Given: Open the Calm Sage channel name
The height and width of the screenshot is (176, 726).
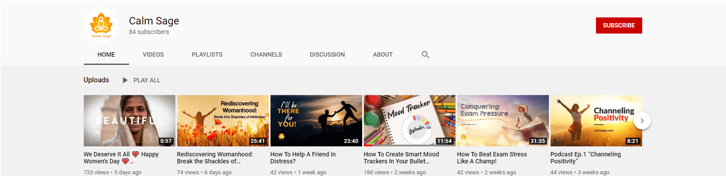Looking at the screenshot, I should (x=154, y=20).
